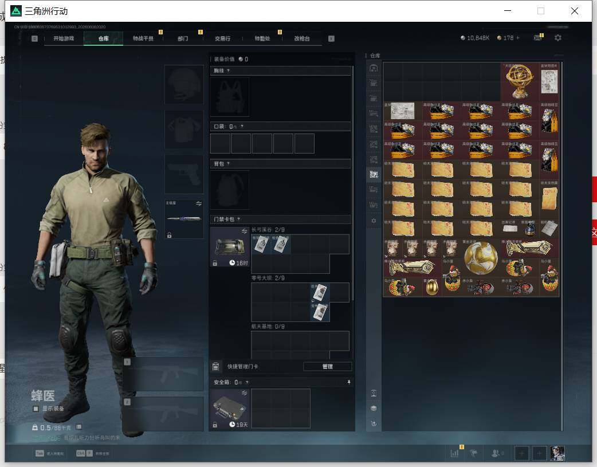Click the warehouse stack layers icon

(x=374, y=409)
